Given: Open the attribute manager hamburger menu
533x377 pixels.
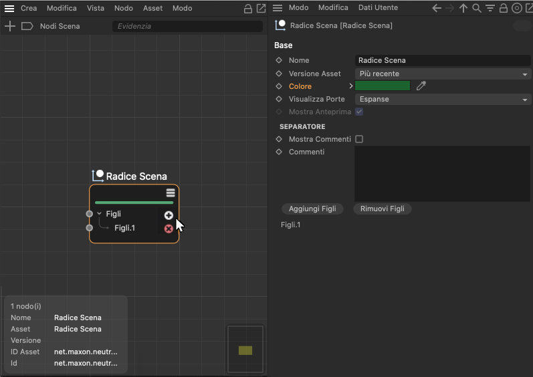Looking at the screenshot, I should [278, 8].
